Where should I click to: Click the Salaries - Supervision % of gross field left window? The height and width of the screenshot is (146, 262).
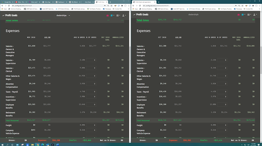click(91, 60)
